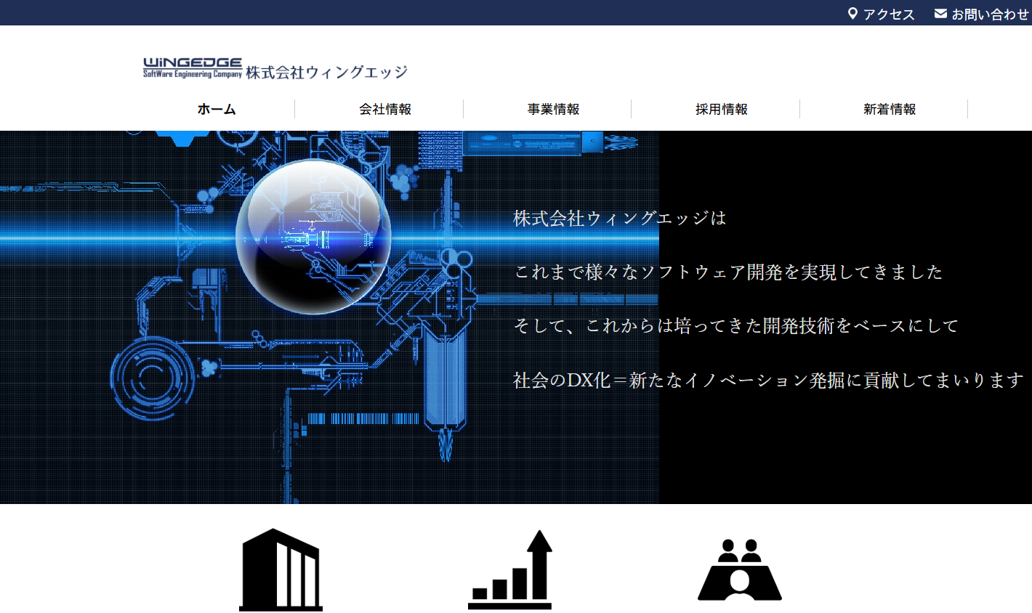Open the アクセス link text
Viewport: 1032px width, 613px height.
[x=888, y=15]
